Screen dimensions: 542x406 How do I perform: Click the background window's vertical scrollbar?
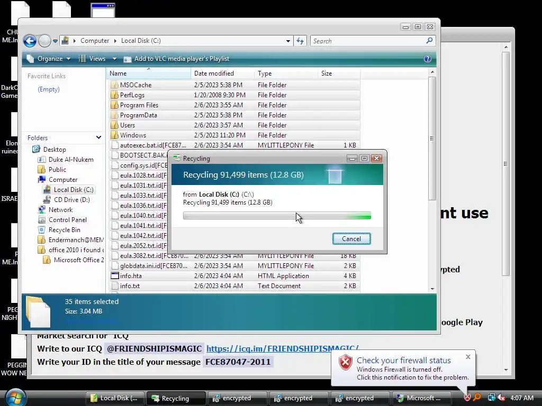(505, 164)
